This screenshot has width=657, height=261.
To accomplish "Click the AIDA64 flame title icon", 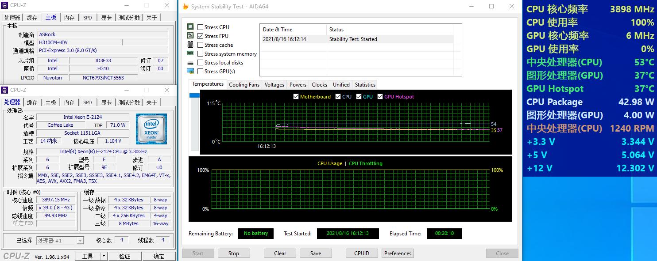I will tap(186, 7).
